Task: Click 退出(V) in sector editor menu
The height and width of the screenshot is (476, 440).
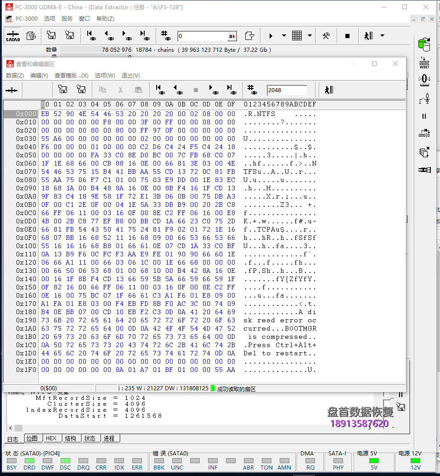Action: click(x=131, y=76)
